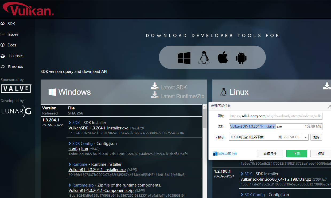Download config.json file link
The height and width of the screenshot is (198, 331).
[78, 149]
